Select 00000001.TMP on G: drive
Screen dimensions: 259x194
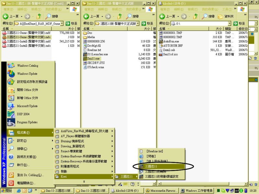tap(171, 33)
